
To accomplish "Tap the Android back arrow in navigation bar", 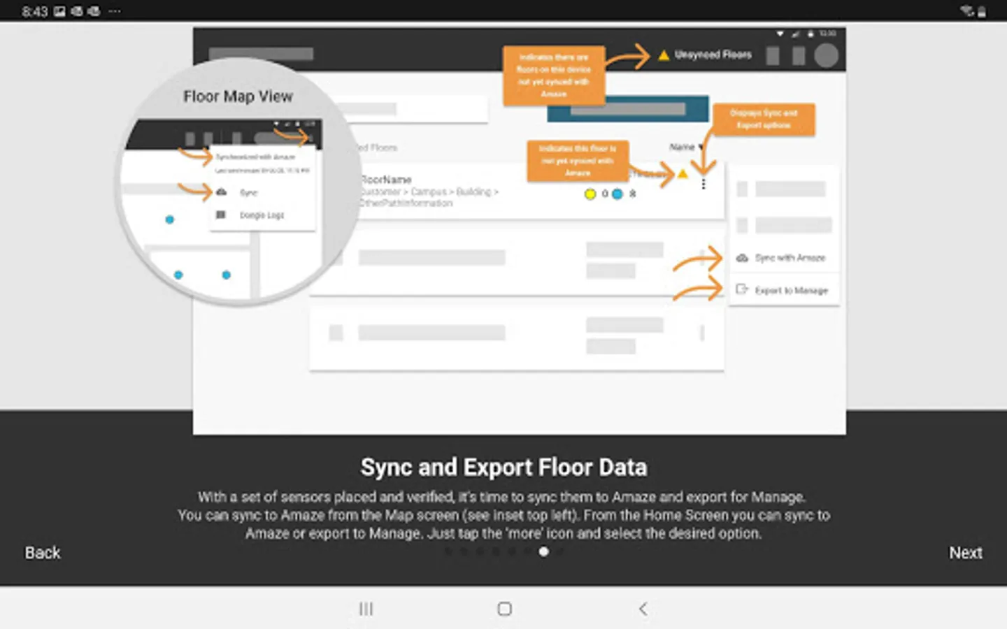I will click(x=643, y=609).
